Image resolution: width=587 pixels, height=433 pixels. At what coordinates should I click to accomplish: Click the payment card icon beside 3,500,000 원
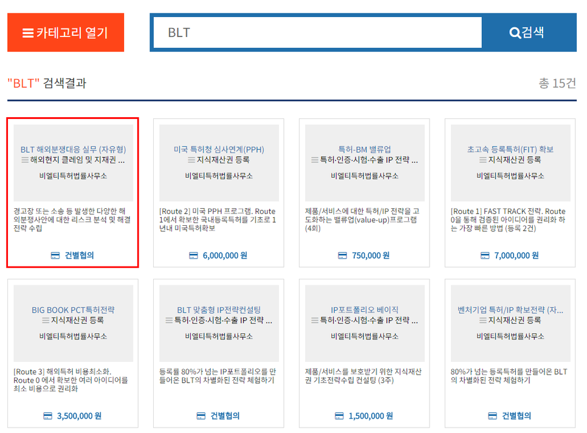coord(47,416)
